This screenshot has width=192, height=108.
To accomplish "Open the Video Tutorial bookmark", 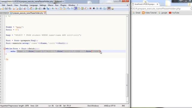I will (x=149, y=13).
